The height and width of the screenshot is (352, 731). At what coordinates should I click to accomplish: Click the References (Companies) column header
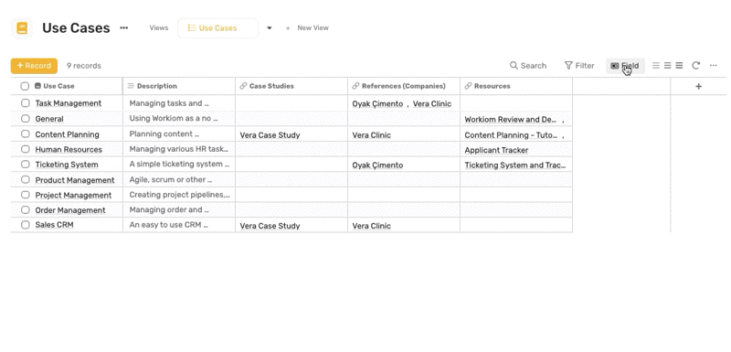click(404, 86)
